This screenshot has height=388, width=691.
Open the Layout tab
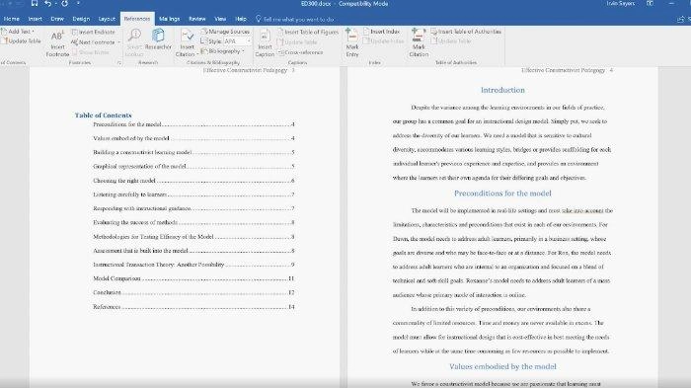[107, 19]
